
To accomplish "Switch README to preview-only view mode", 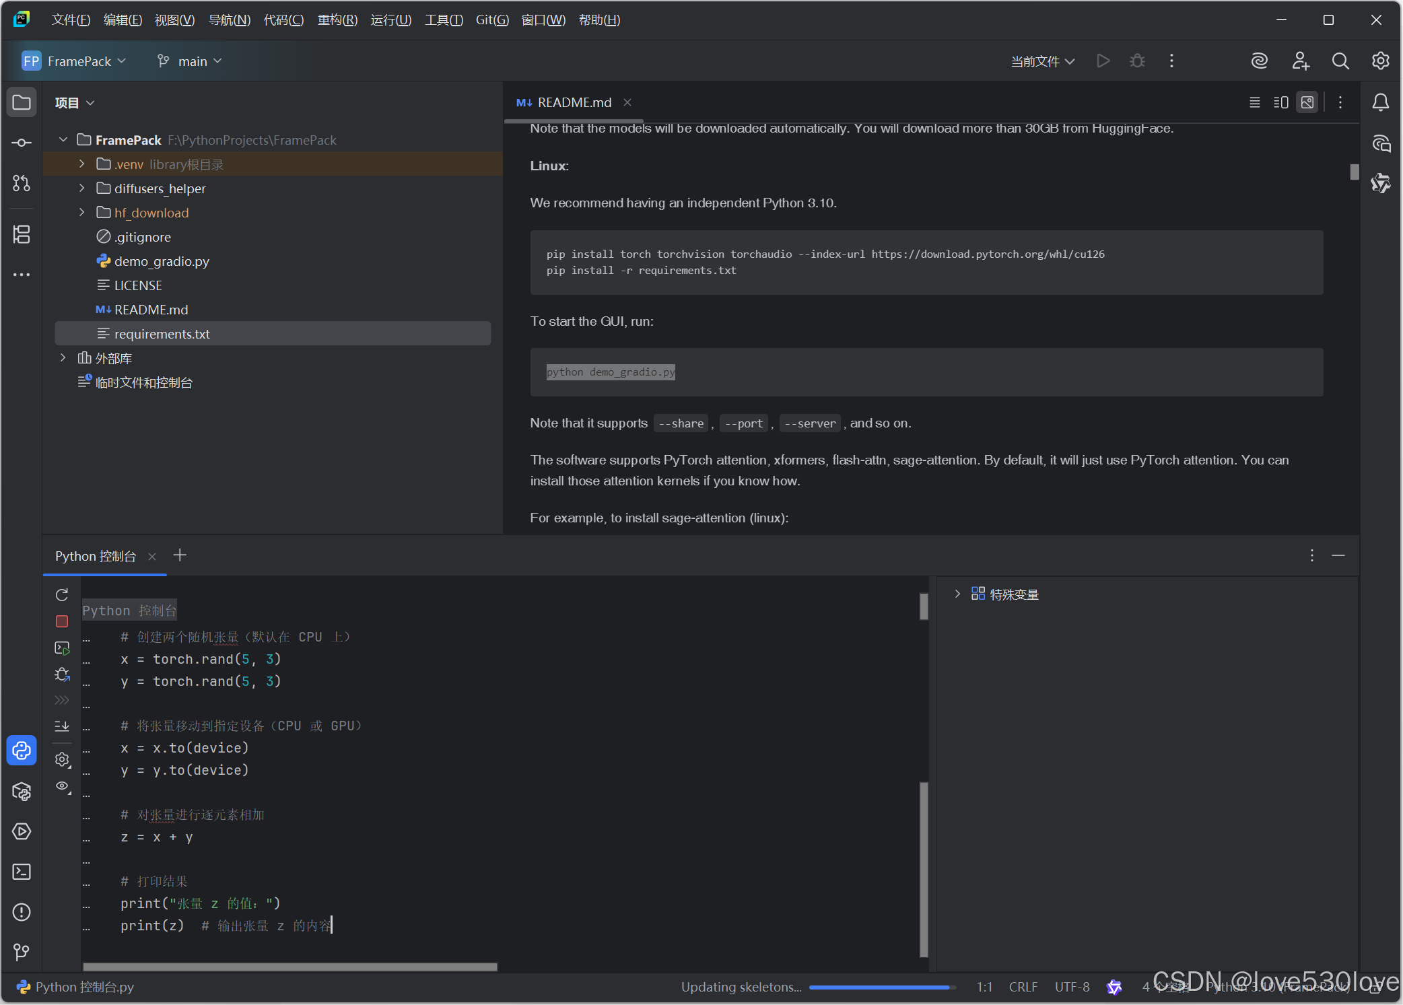I will coord(1307,102).
